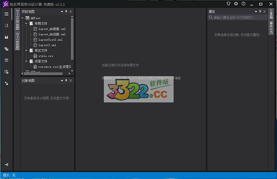Open settings via the gear icon

coord(236,4)
